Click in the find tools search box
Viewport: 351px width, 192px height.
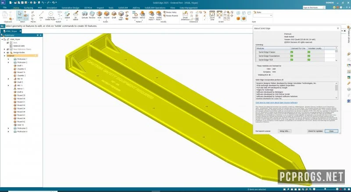pos(314,7)
